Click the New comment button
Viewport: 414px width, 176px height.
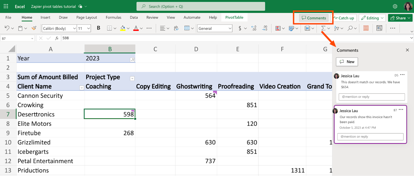pyautogui.click(x=347, y=62)
